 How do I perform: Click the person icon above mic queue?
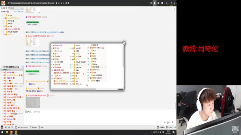(x=2, y=8)
